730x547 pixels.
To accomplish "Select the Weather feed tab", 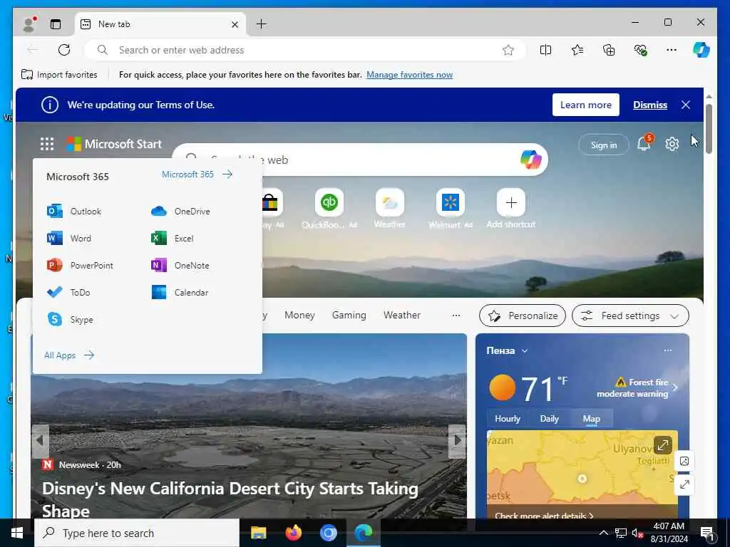I will coord(402,316).
